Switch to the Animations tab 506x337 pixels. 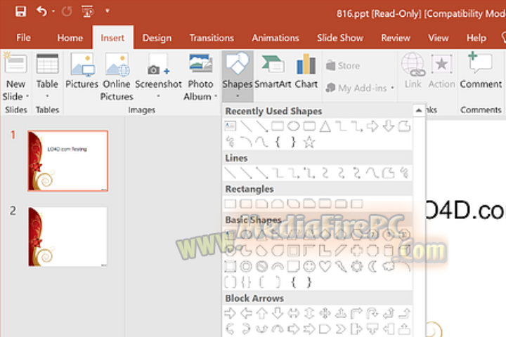pyautogui.click(x=275, y=38)
